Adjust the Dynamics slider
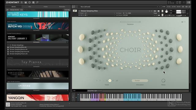 click(130, 22)
